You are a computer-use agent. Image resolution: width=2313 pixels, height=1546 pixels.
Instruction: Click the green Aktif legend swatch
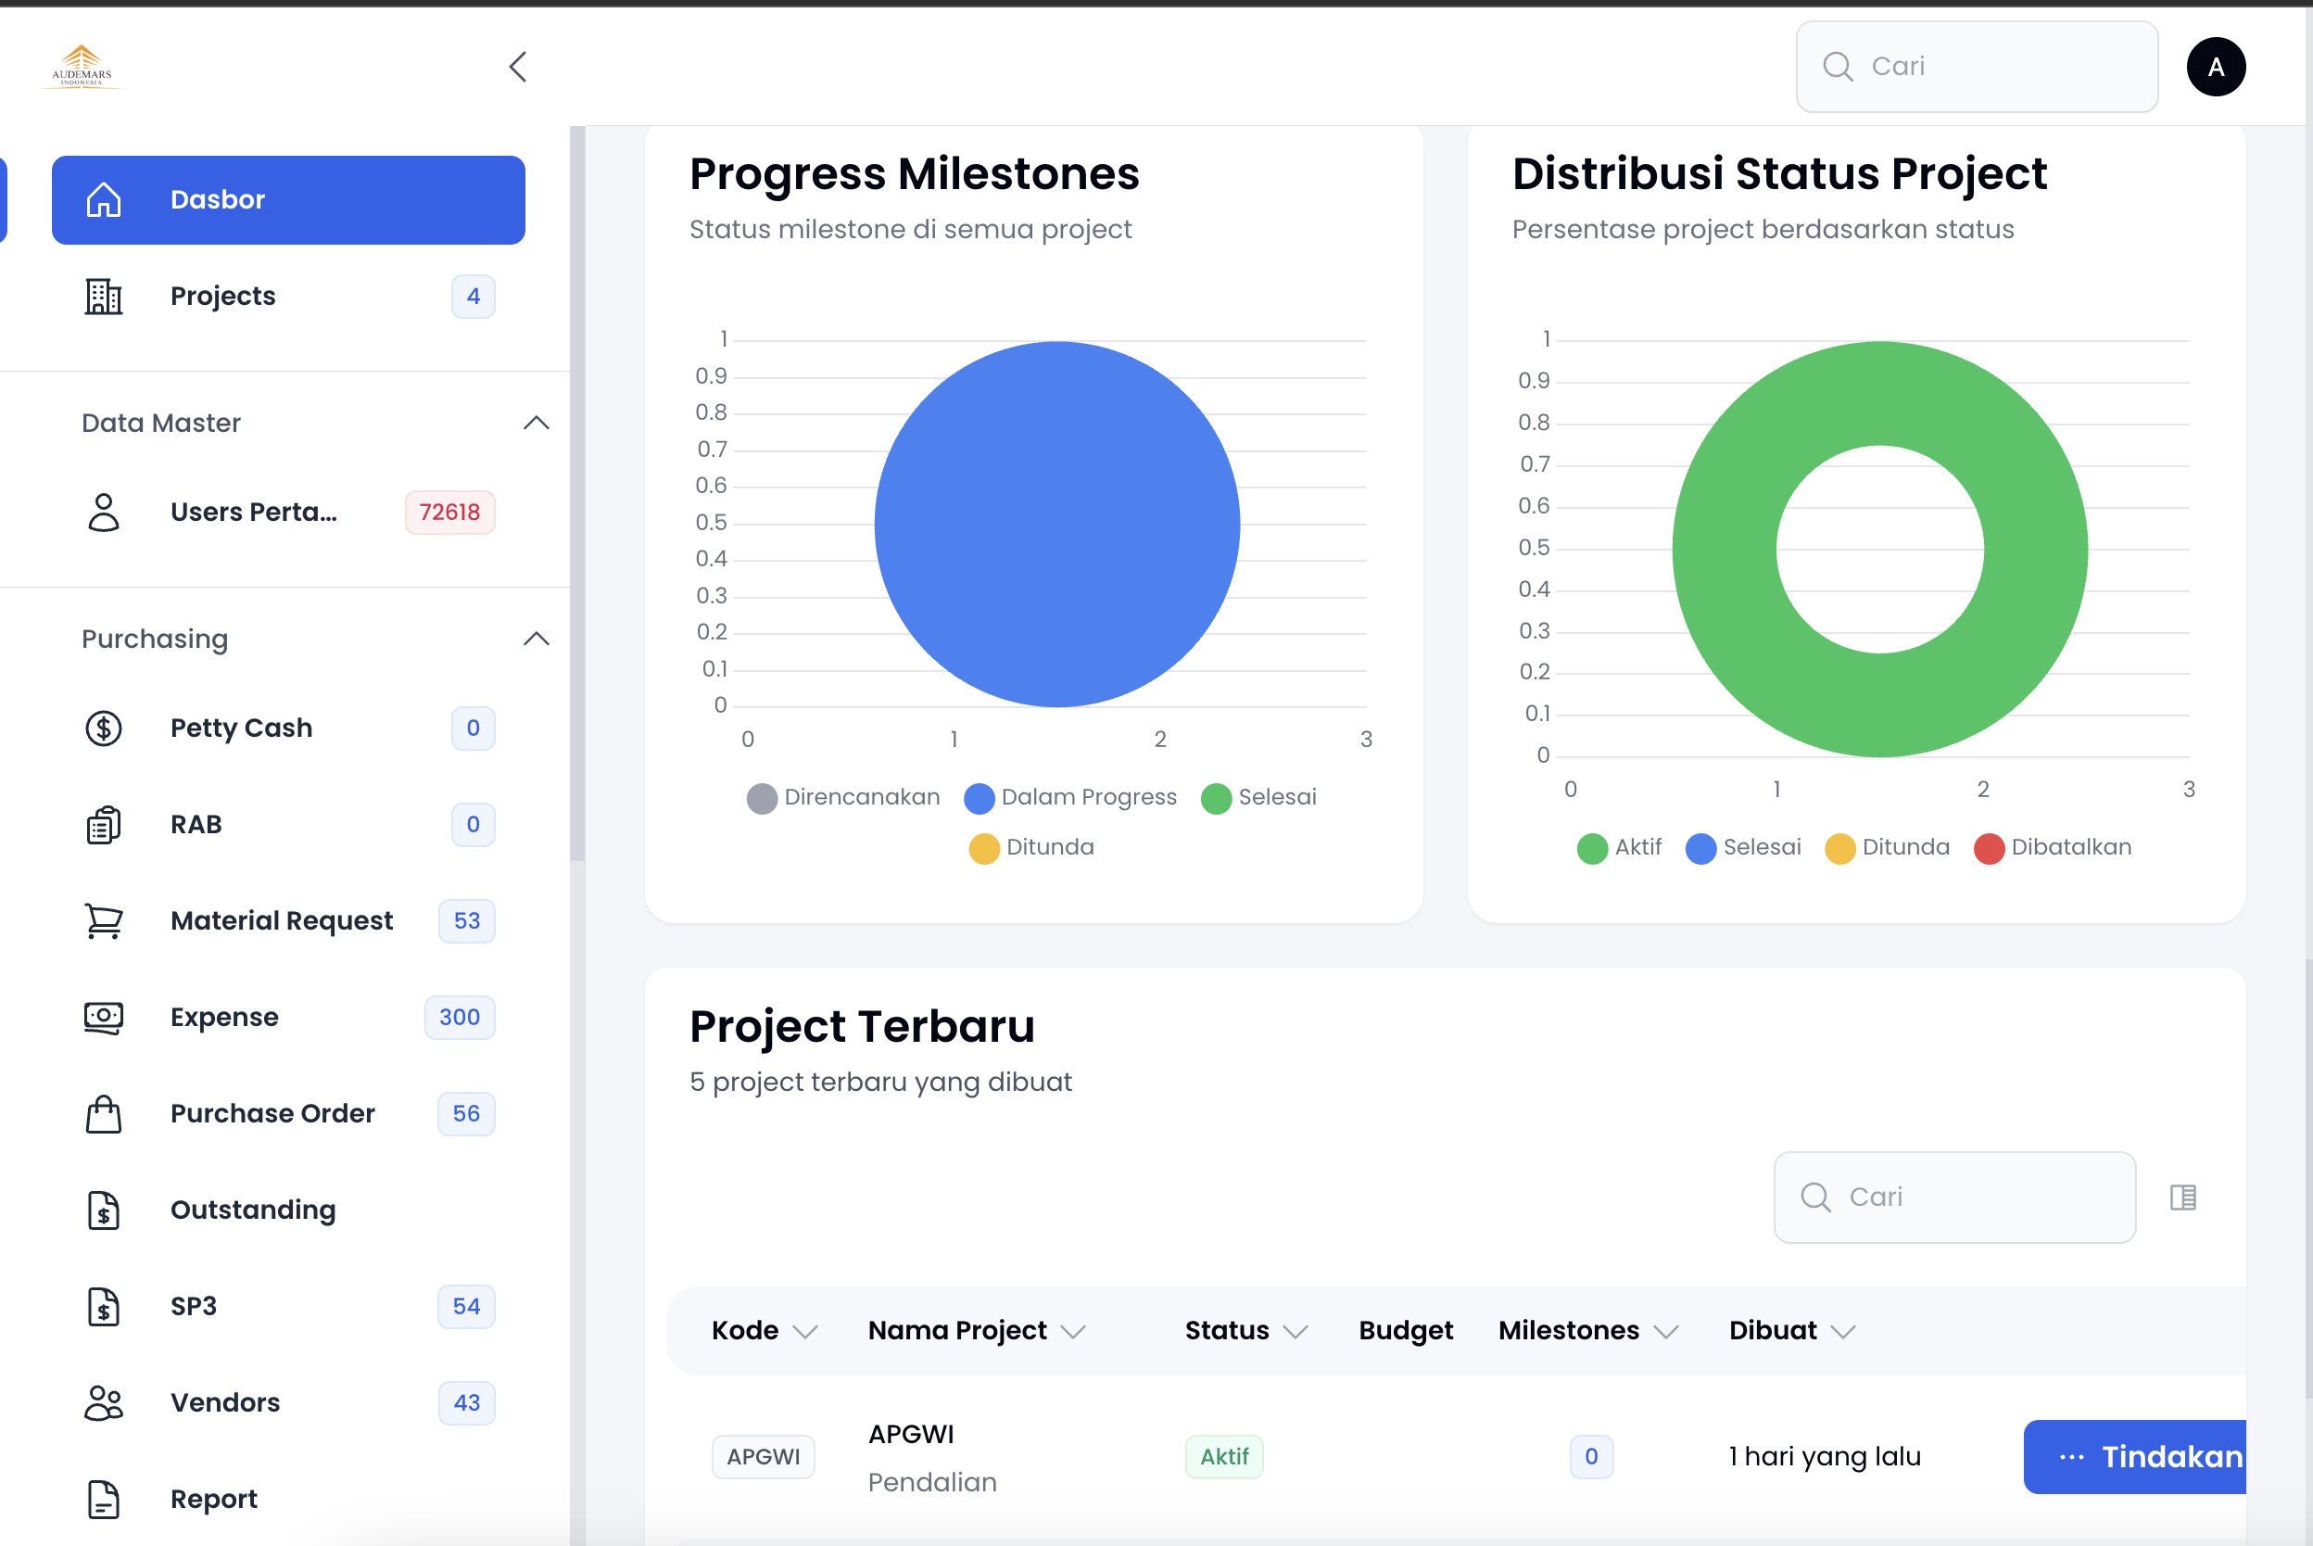click(x=1592, y=848)
